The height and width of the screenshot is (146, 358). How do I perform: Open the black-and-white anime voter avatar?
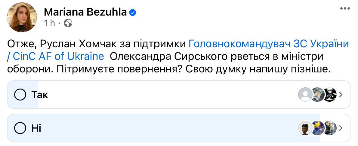pyautogui.click(x=330, y=95)
